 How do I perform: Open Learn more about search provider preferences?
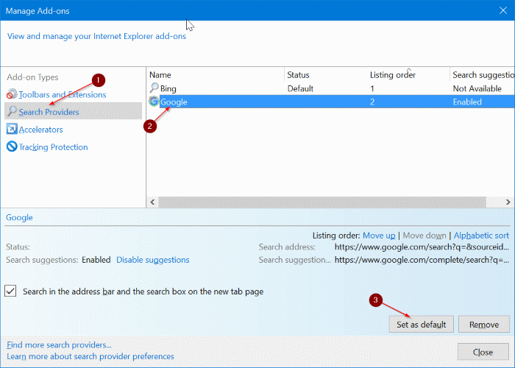tap(90, 356)
